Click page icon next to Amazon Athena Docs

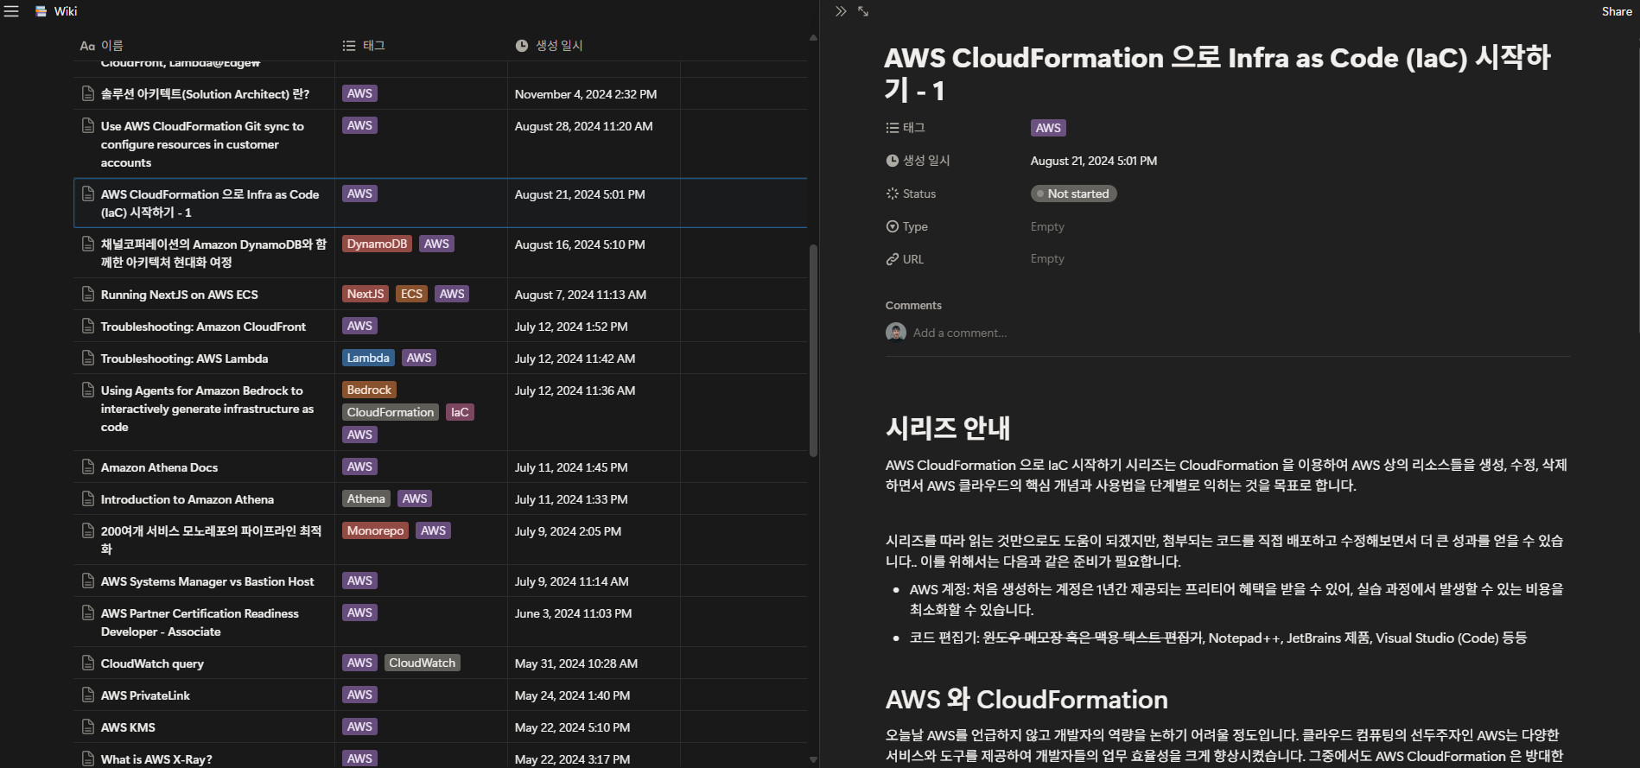88,467
